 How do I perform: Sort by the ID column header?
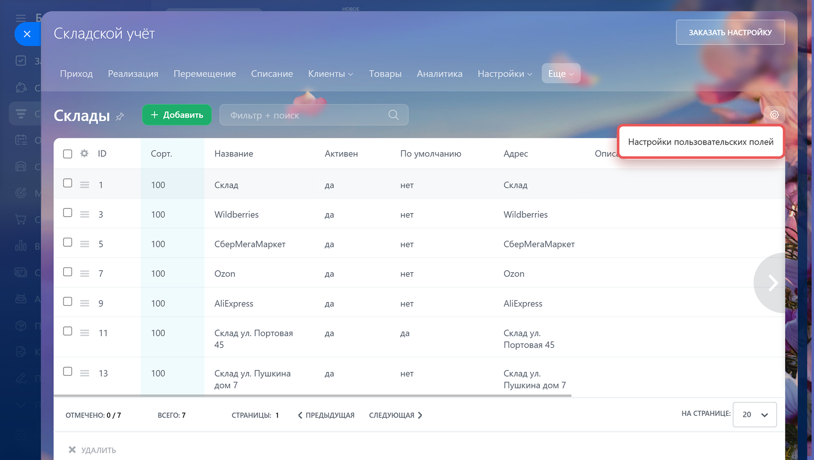[x=102, y=154]
